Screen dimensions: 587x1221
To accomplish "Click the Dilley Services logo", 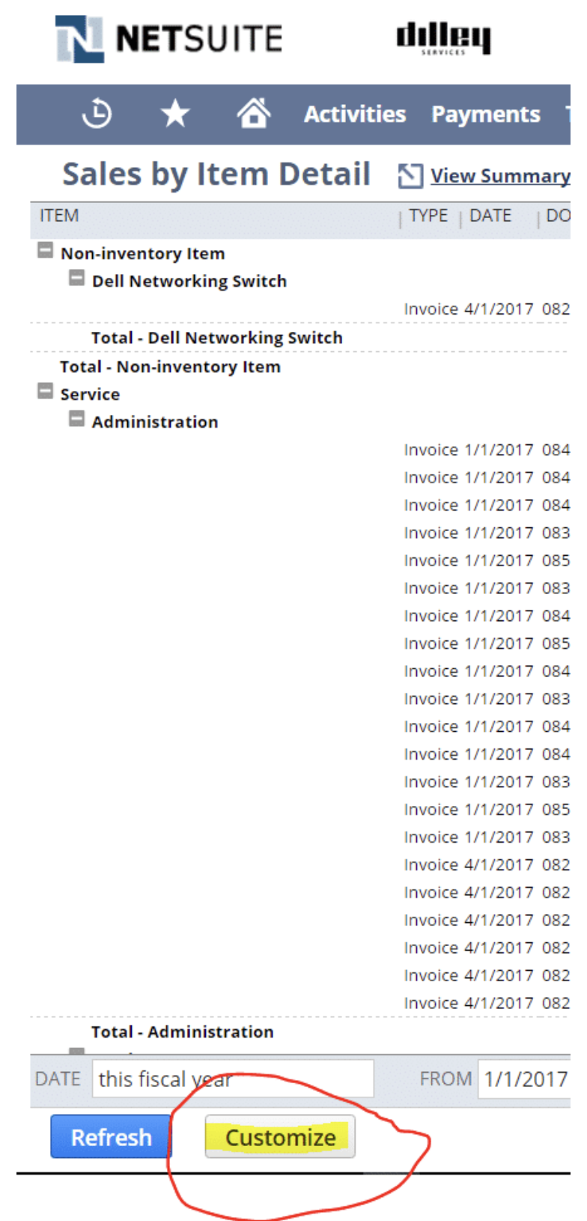I will tap(443, 39).
